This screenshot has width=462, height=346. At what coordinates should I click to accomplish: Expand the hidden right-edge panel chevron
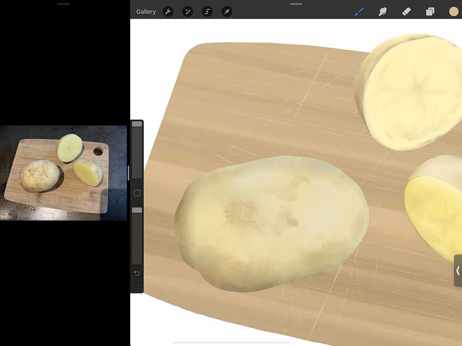tap(458, 271)
